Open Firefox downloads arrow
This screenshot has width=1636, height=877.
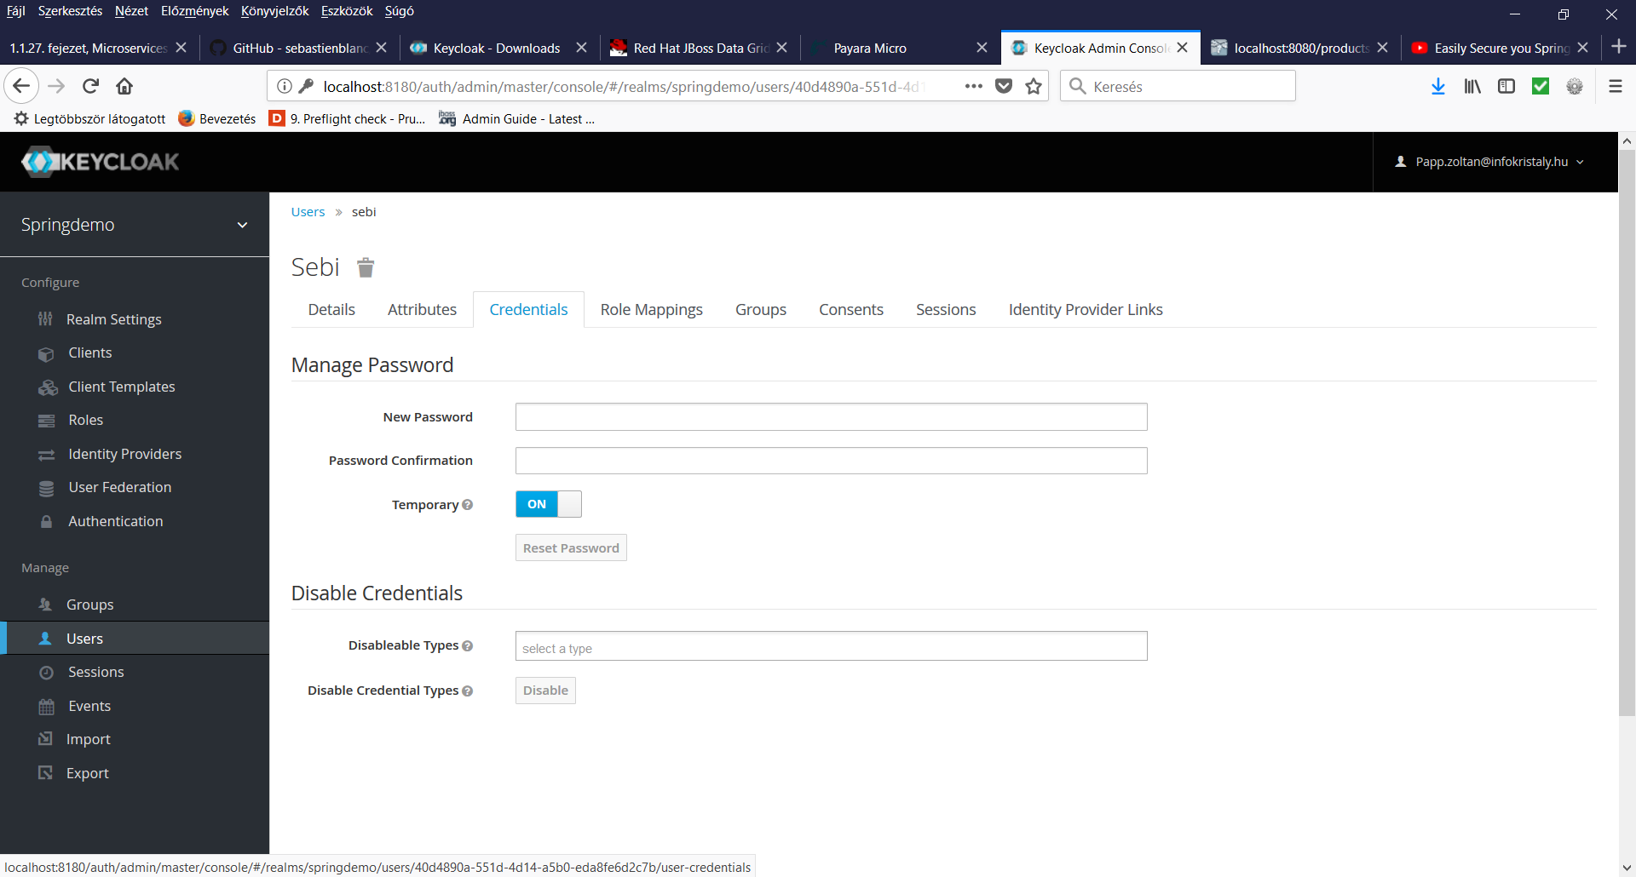coord(1438,86)
